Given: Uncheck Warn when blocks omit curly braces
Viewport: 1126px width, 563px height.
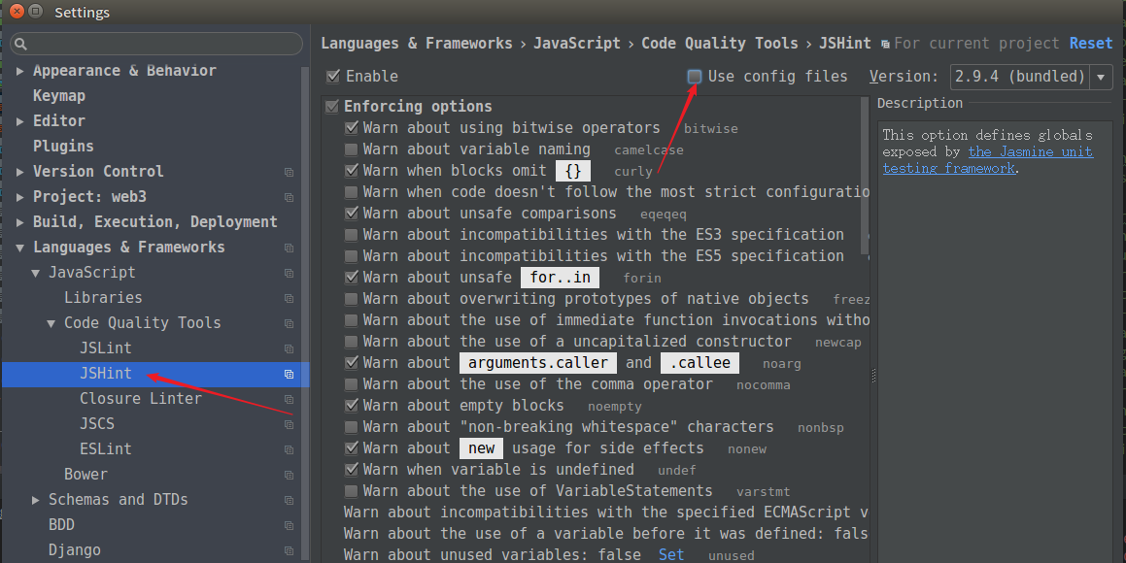Looking at the screenshot, I should tap(351, 171).
